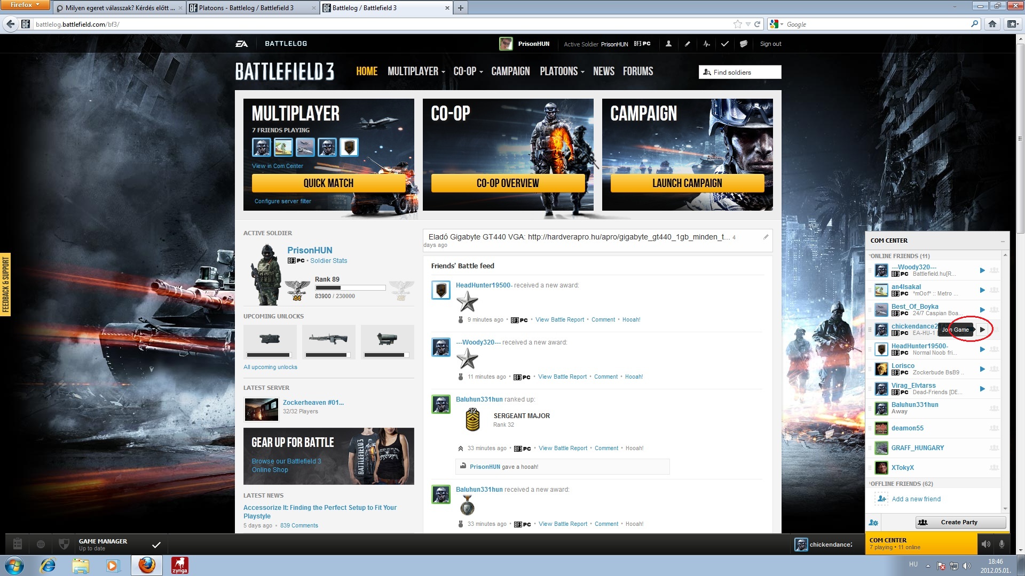This screenshot has height=576, width=1025.
Task: Open the Platoons dropdown menu
Action: coord(562,71)
